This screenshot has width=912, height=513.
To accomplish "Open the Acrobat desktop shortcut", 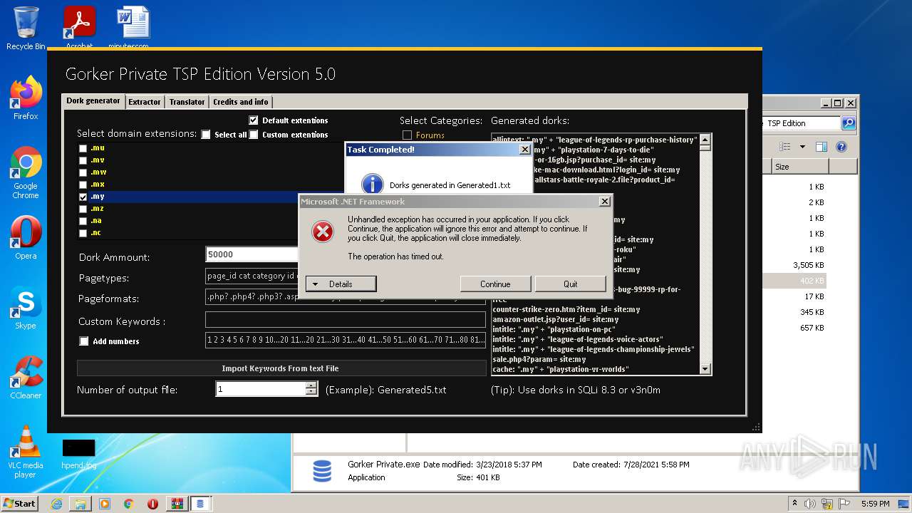I will (x=79, y=28).
